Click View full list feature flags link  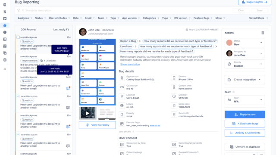(x=155, y=125)
